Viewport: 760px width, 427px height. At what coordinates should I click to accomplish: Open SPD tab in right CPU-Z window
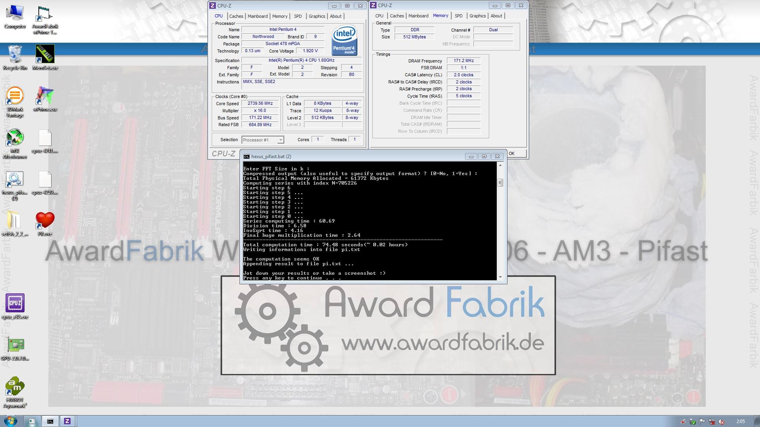click(459, 16)
